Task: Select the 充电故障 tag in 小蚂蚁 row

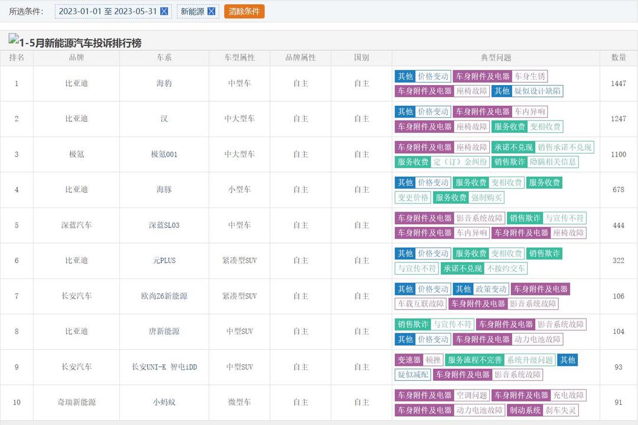Action: click(568, 395)
